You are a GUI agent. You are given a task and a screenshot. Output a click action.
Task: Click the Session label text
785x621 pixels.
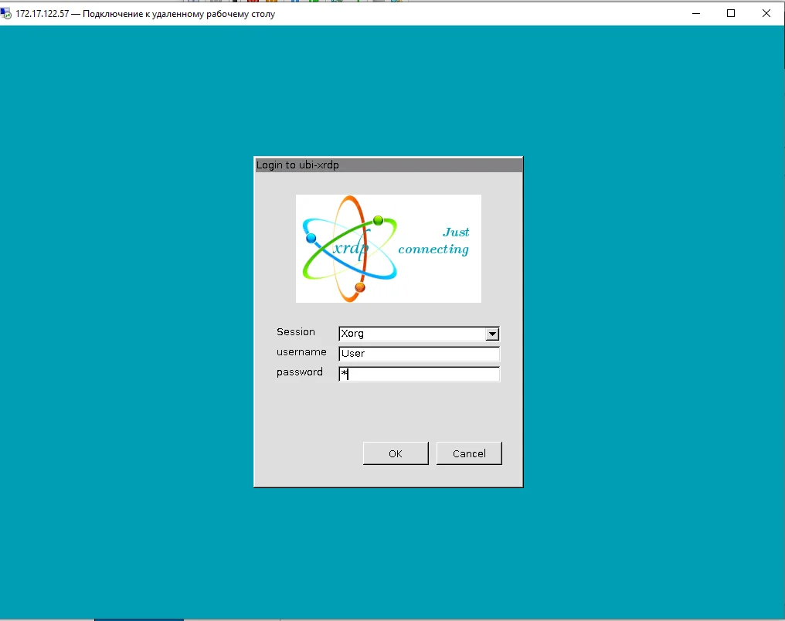tap(296, 332)
